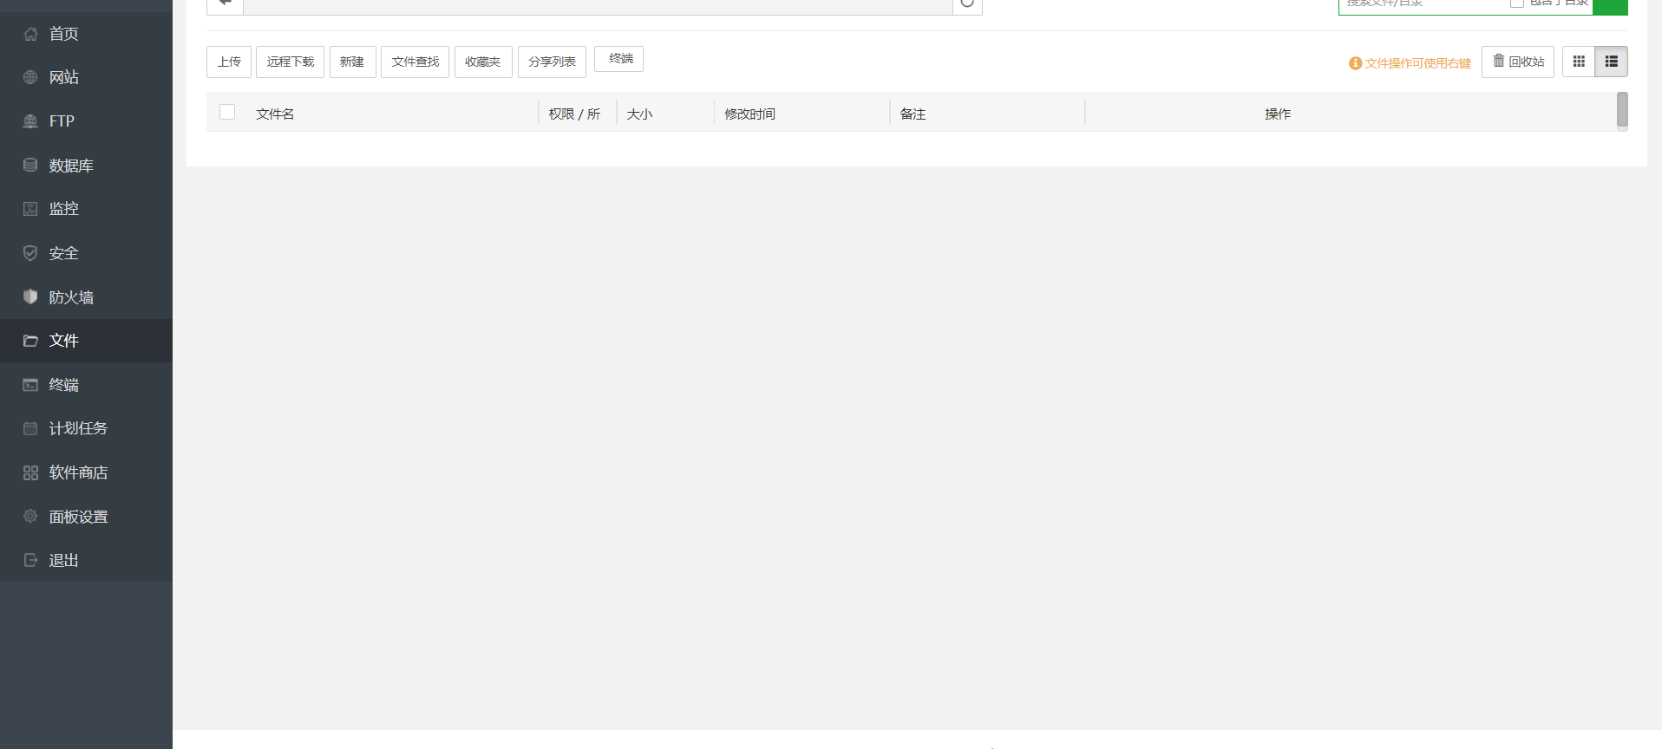This screenshot has height=749, width=1662.
Task: Click the 终端 terminal icon in sidebar
Action: coord(30,385)
